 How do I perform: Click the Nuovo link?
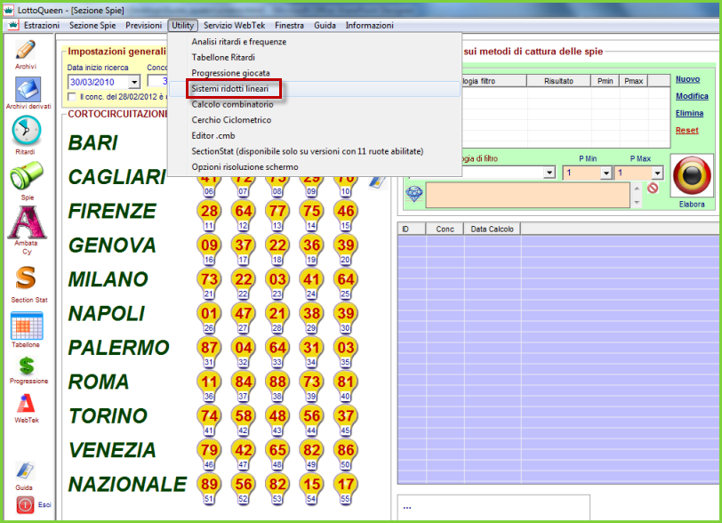[x=687, y=79]
